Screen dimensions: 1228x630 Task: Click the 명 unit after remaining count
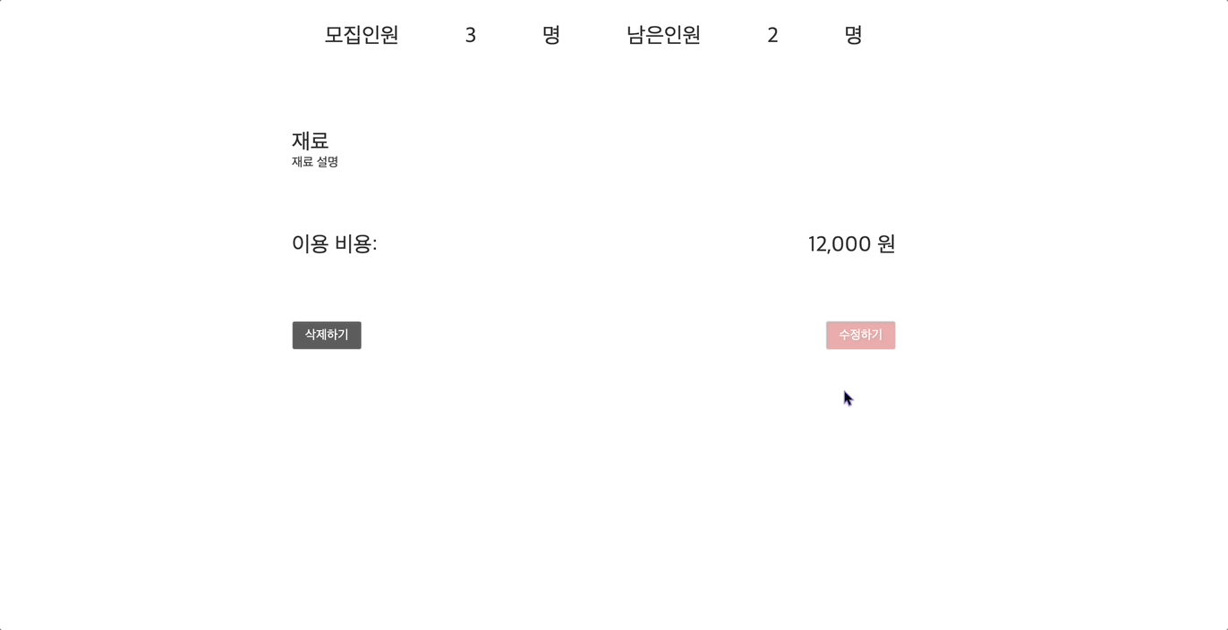click(x=851, y=35)
